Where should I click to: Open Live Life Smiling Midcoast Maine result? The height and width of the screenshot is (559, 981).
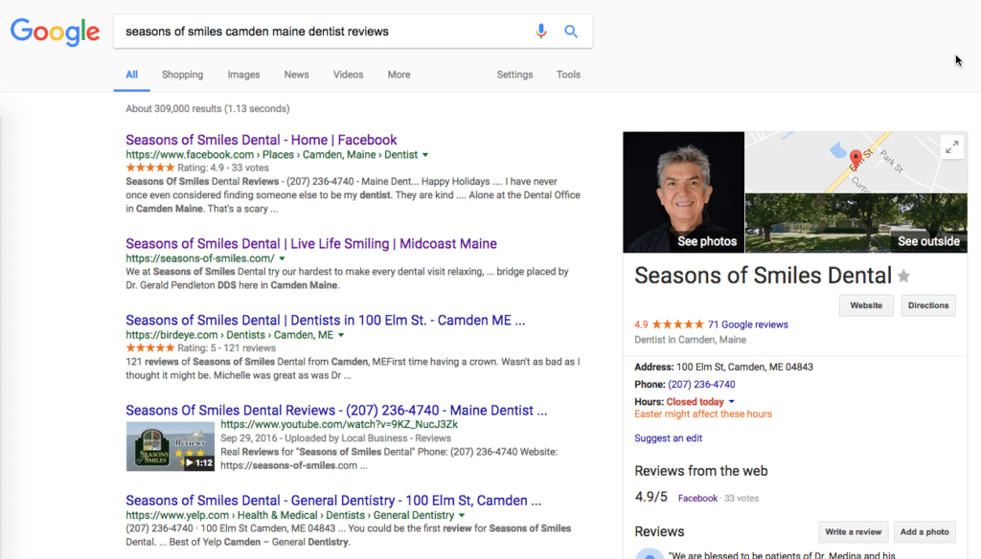311,244
